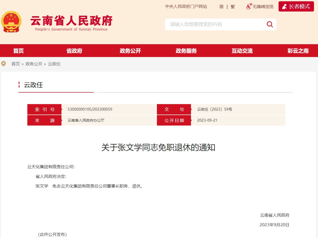Viewport: 318px width, 238px height.
Task: Open the 政务公开 navigation menu item
Action: pyautogui.click(x=130, y=50)
